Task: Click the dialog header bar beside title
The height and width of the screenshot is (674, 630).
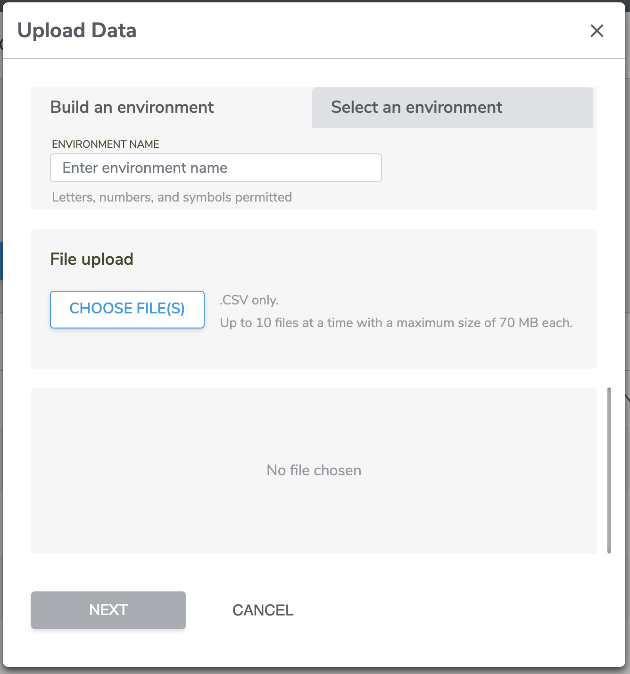Action: click(358, 31)
